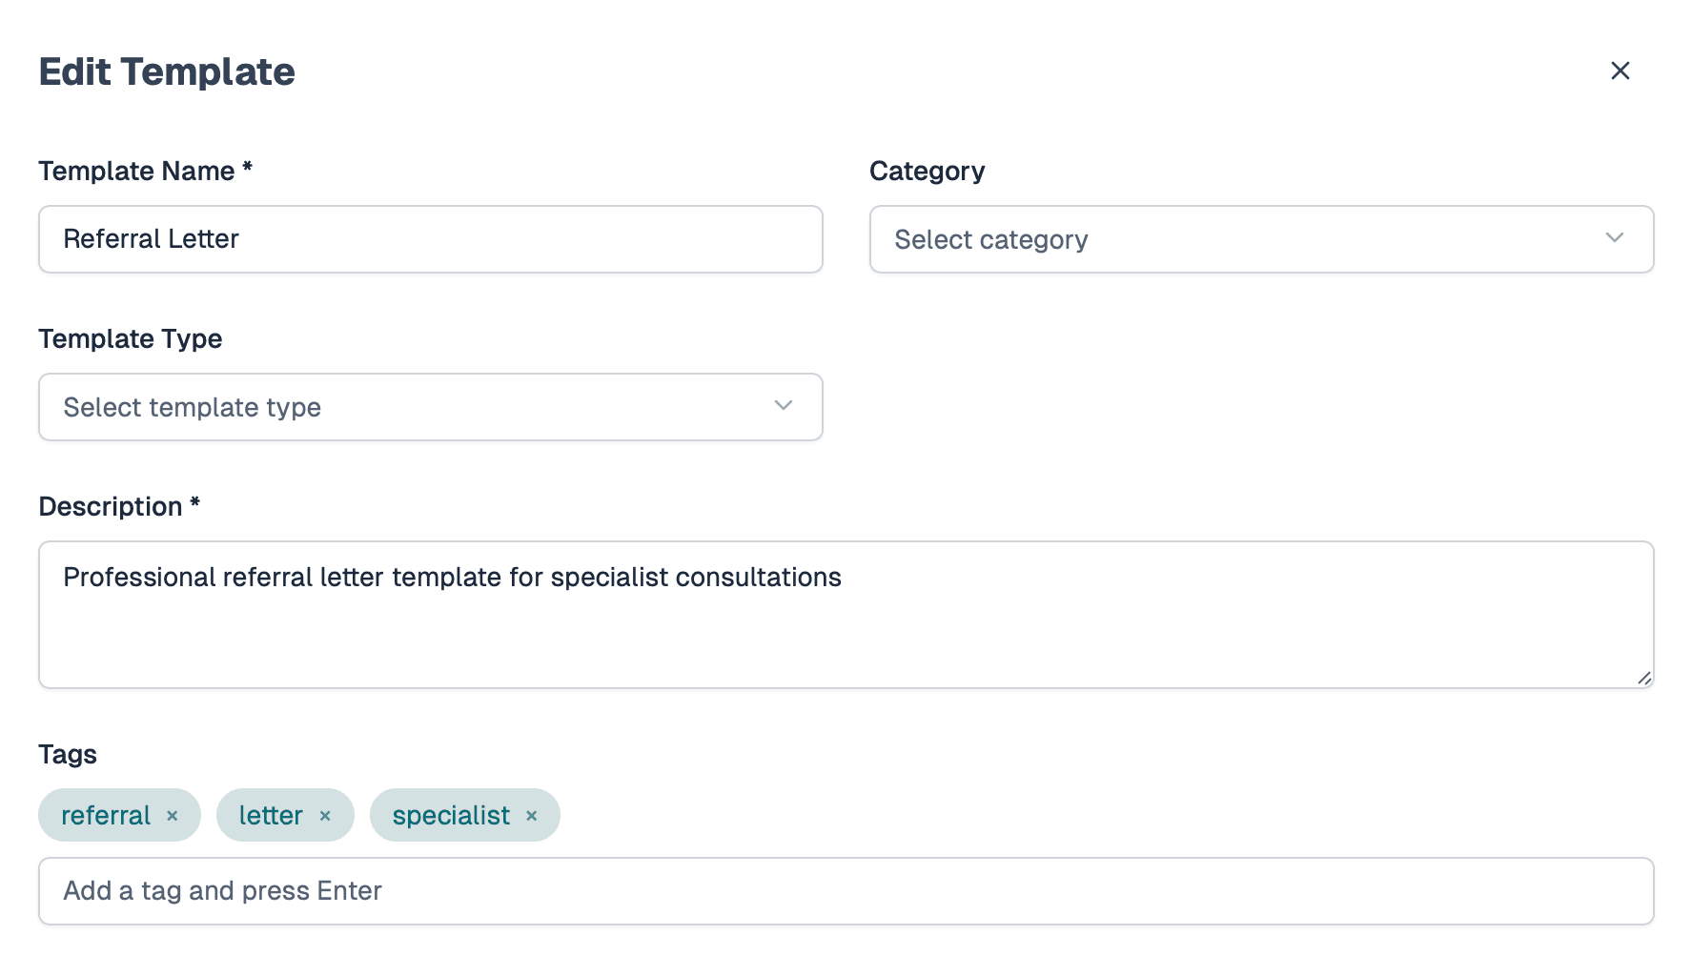Click the letter tag chip
1692x976 pixels.
pos(270,815)
